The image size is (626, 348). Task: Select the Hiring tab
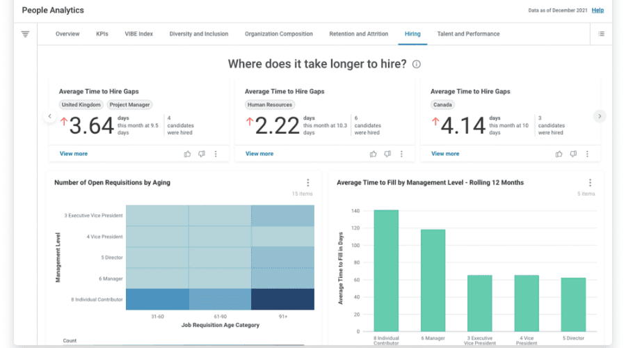(x=412, y=34)
